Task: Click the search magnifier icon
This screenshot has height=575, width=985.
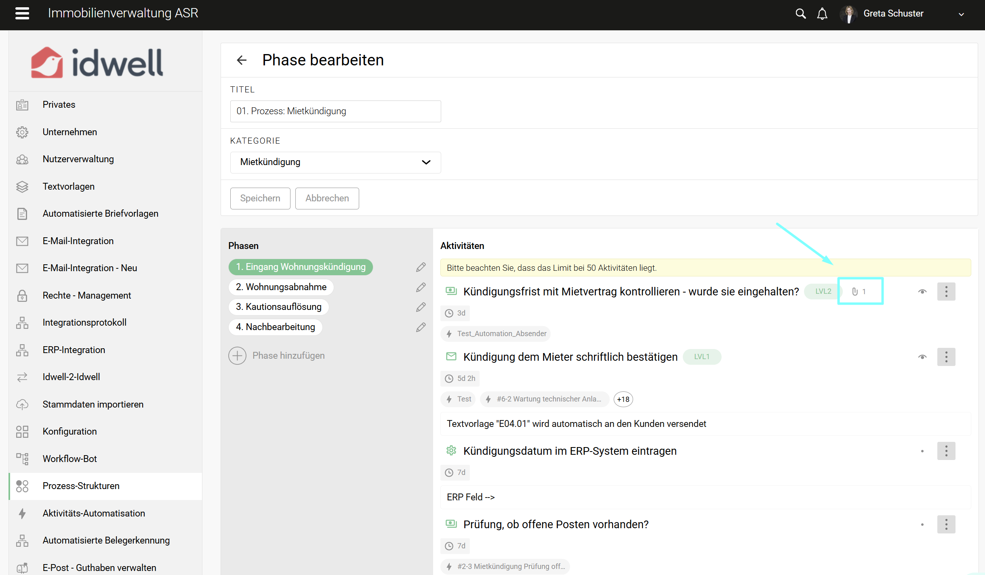Action: [x=800, y=14]
